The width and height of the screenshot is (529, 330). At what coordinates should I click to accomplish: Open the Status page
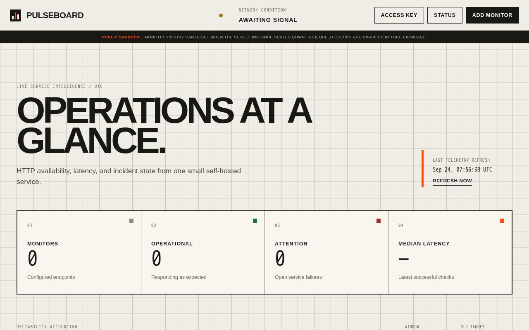(x=445, y=15)
